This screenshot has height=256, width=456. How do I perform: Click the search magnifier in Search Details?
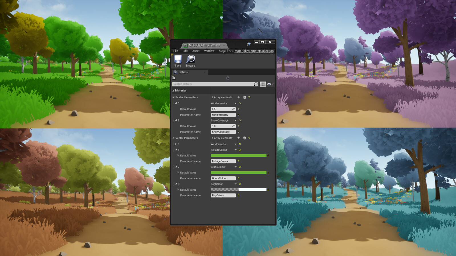tap(256, 84)
